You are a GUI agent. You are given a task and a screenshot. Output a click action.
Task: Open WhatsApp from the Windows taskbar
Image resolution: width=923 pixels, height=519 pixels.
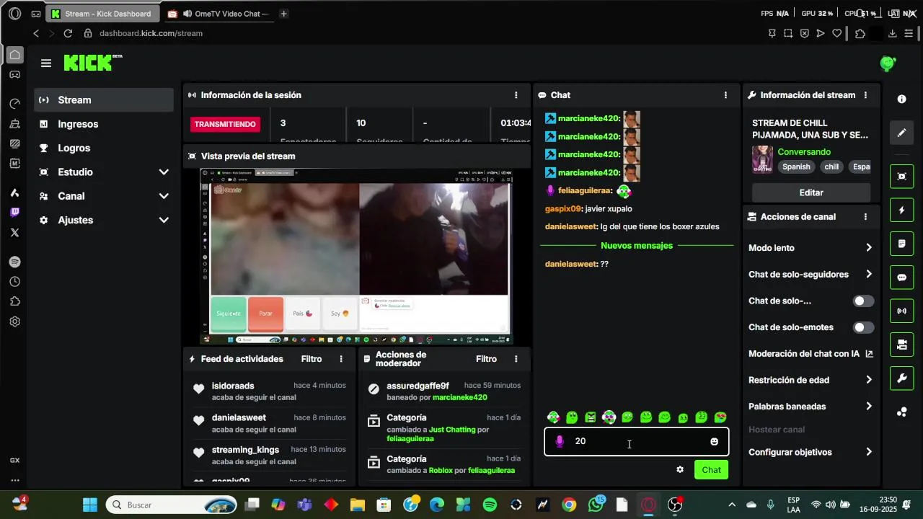(596, 505)
